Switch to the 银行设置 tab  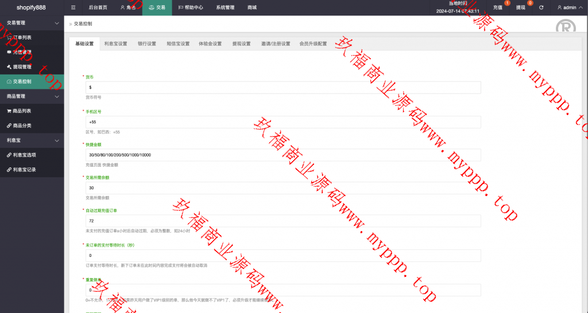(147, 44)
